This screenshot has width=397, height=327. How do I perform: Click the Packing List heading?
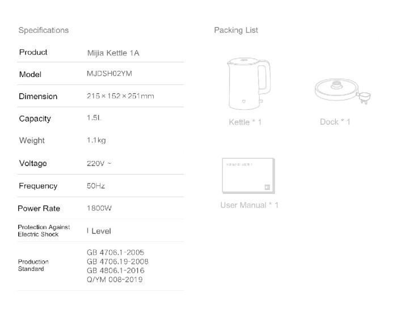236,30
